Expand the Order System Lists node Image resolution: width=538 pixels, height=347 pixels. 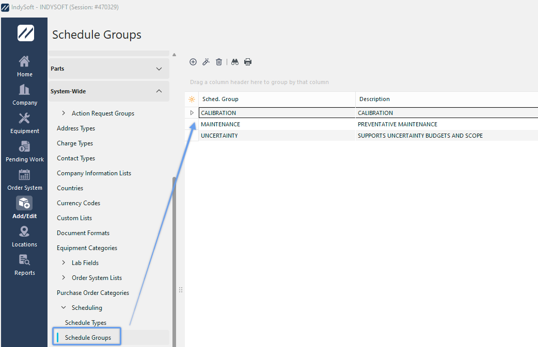pos(64,277)
